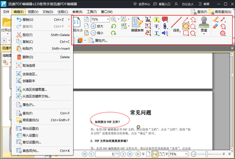Select the Text Box tool

(x=148, y=26)
